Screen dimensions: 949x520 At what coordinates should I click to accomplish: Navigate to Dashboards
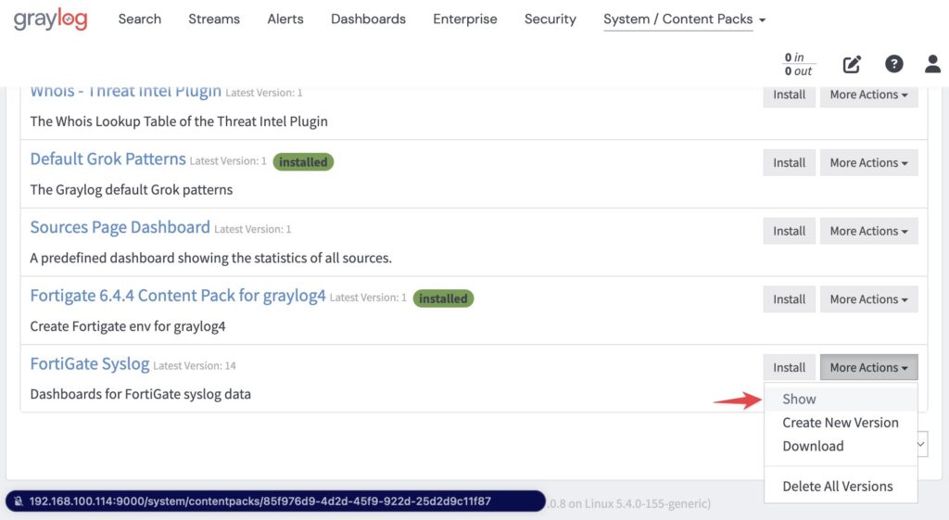pyautogui.click(x=369, y=19)
